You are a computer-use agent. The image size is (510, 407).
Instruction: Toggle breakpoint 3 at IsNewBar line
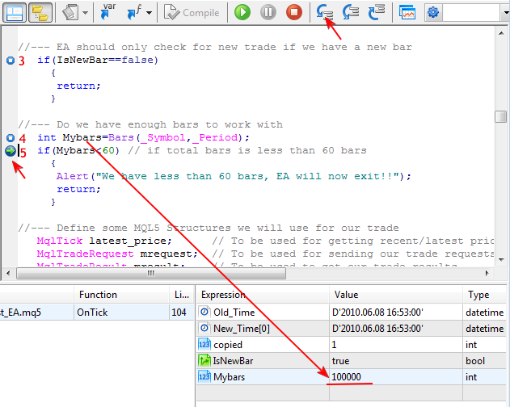(10, 61)
